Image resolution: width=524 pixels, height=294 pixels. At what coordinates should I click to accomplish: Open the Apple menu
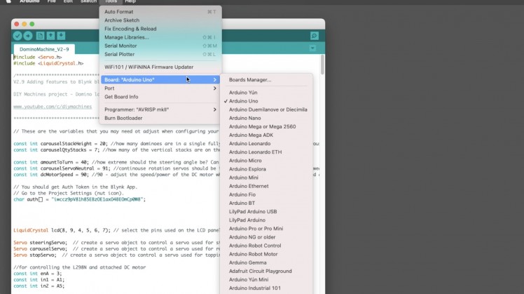pyautogui.click(x=8, y=1)
